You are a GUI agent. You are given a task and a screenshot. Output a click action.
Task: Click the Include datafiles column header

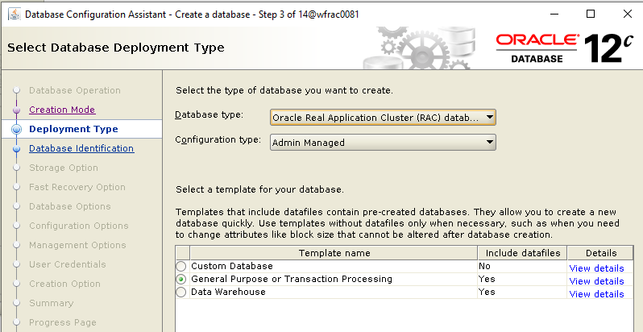[522, 253]
